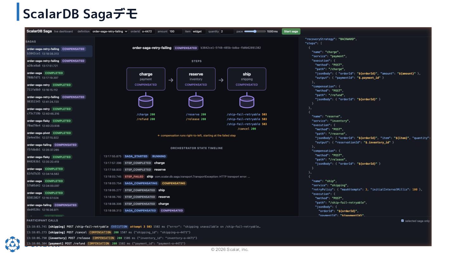
Task: Click the shipping POST /ship-fail-retryable call row
Action: [x=143, y=227]
